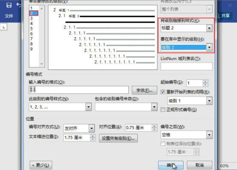237x170 pixels.
Task: Click the level list scroll up arrow
Action: (x=41, y=9)
